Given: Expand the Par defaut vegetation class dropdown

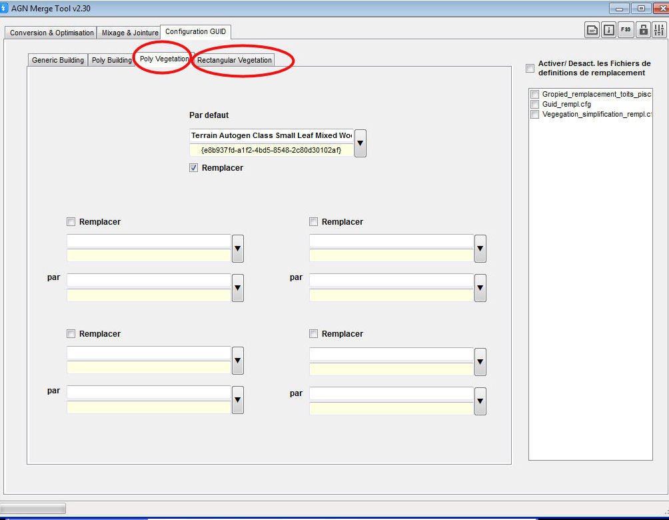Looking at the screenshot, I should point(360,143).
